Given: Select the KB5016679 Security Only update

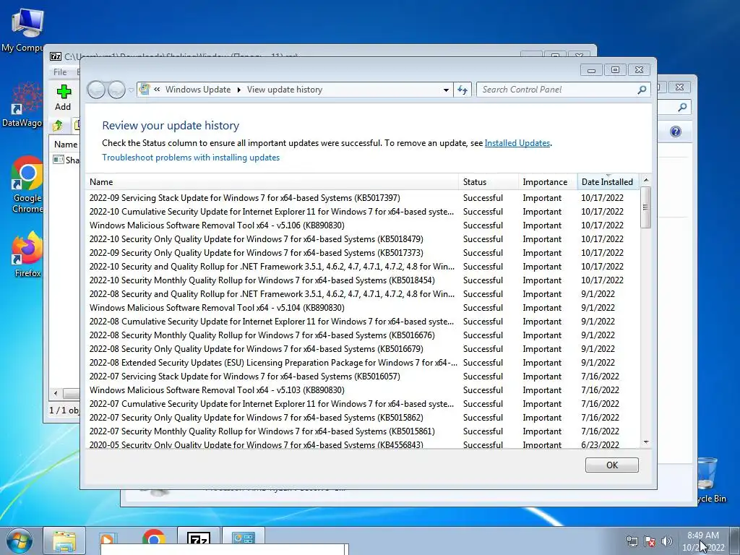Looking at the screenshot, I should (x=363, y=349).
